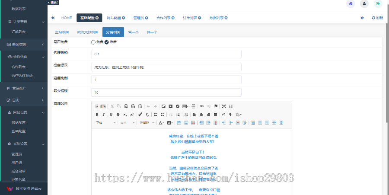This screenshot has width=389, height=195.
Task: Open the 微信支付相关 settings tab
Action: (x=88, y=32)
